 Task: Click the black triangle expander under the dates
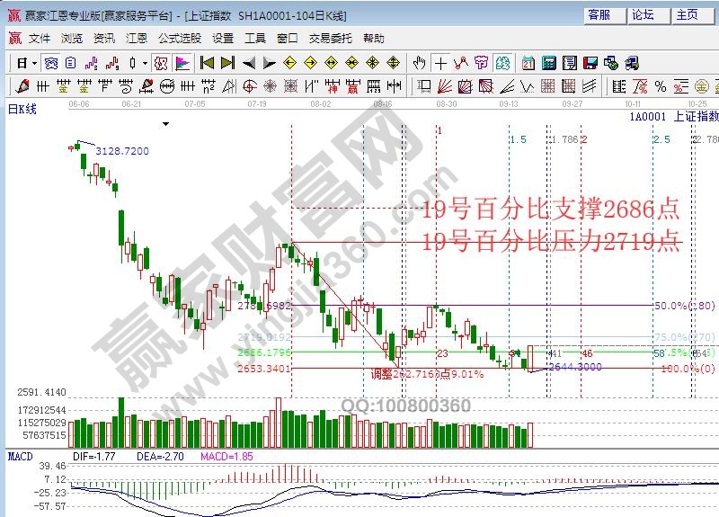coord(165,123)
